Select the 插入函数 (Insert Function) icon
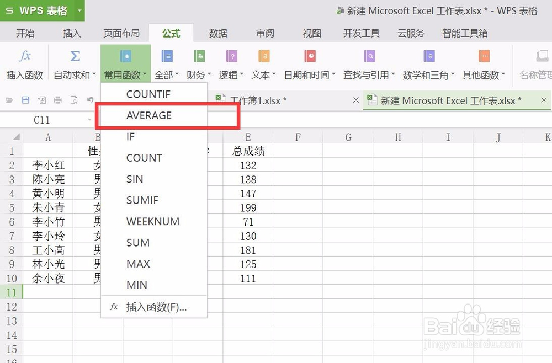Viewport: 552px width, 363px height. point(24,63)
